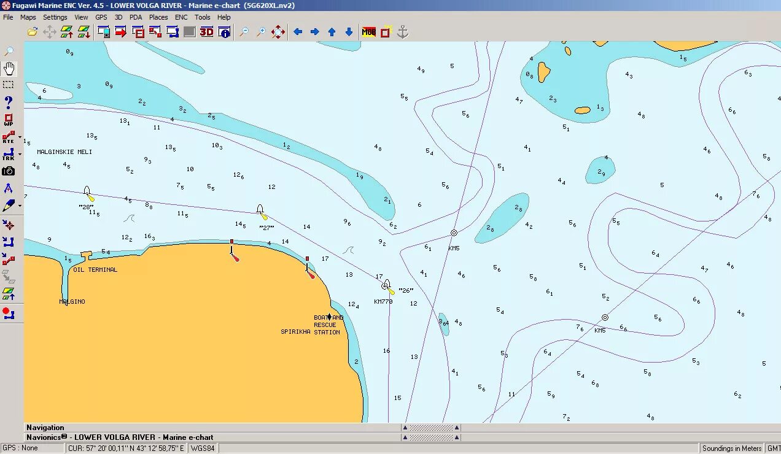
Task: Select the magnifier tool in sidebar
Action: click(x=9, y=51)
